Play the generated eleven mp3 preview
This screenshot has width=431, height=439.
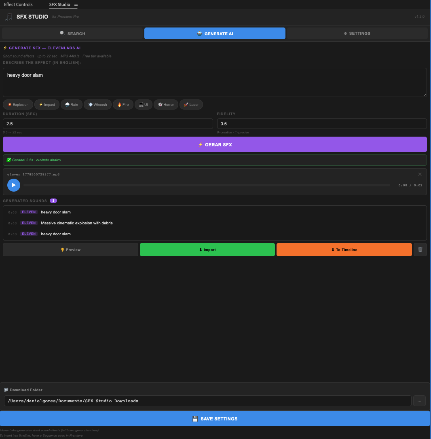[x=14, y=185]
